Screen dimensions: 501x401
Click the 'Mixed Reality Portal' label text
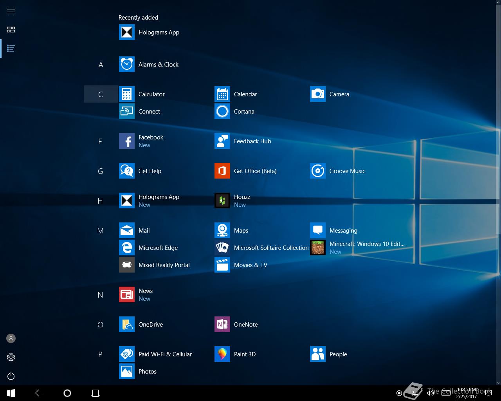164,265
